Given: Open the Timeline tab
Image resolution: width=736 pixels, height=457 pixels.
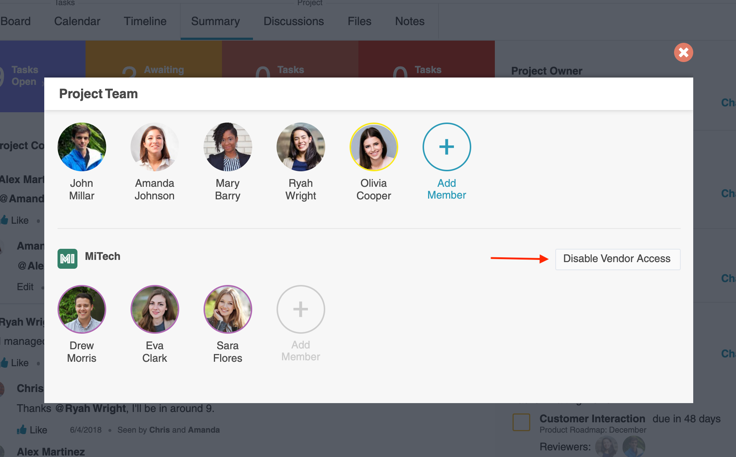Looking at the screenshot, I should pyautogui.click(x=145, y=21).
